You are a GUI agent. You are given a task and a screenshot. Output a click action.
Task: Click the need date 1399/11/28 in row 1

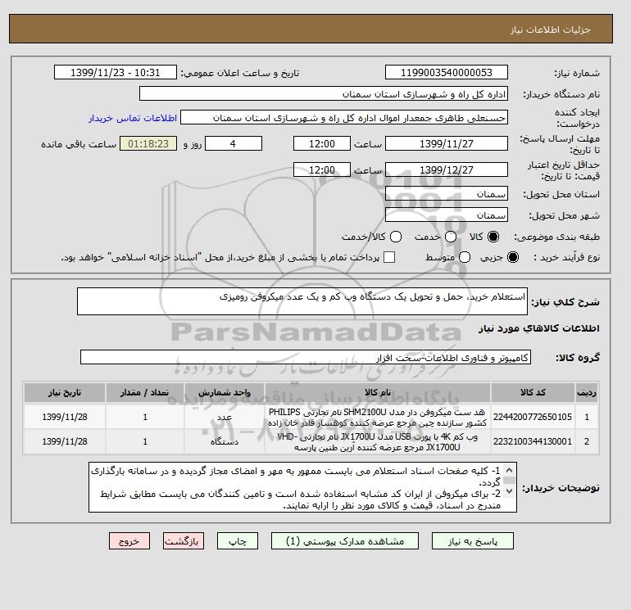point(65,417)
